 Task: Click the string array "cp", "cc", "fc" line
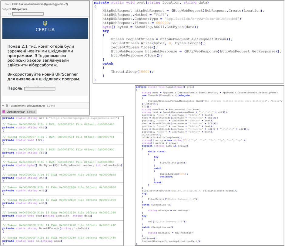(194, 140)
